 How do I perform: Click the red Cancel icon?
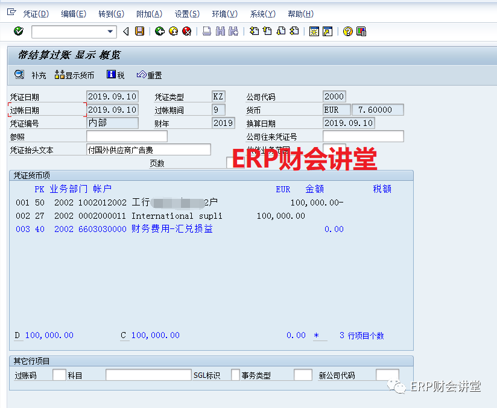(x=187, y=31)
